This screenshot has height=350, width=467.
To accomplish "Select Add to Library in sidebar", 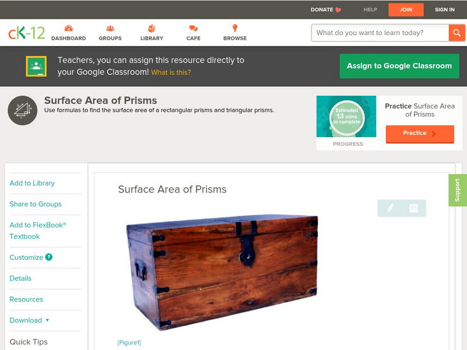I will (x=32, y=183).
